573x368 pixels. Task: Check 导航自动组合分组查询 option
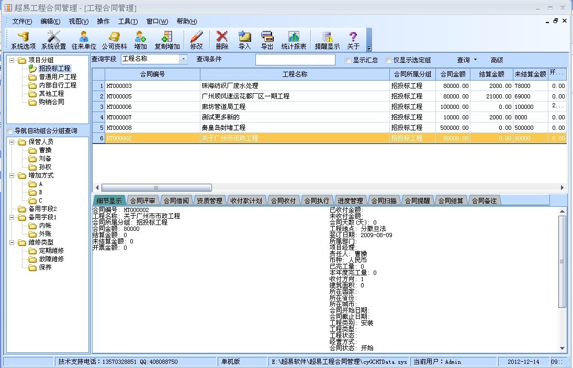[10, 130]
